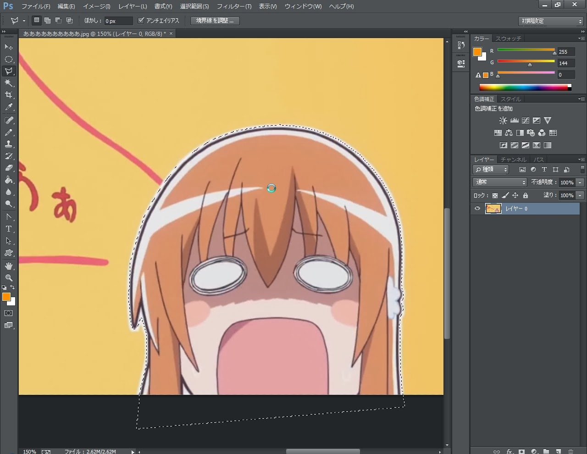
Task: Open the Color panel options menu
Action: pos(581,39)
